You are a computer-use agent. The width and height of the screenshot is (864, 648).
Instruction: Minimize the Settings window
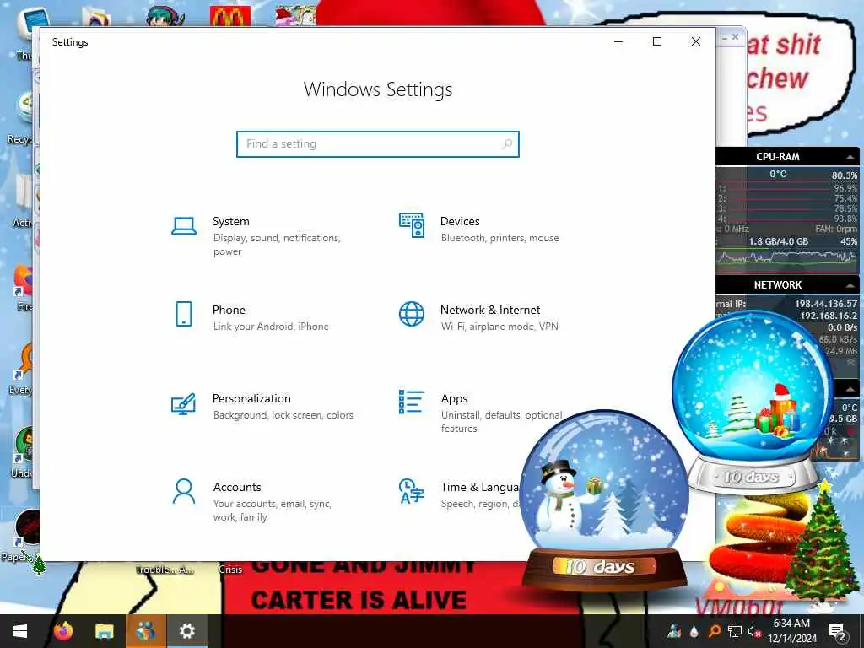(618, 42)
